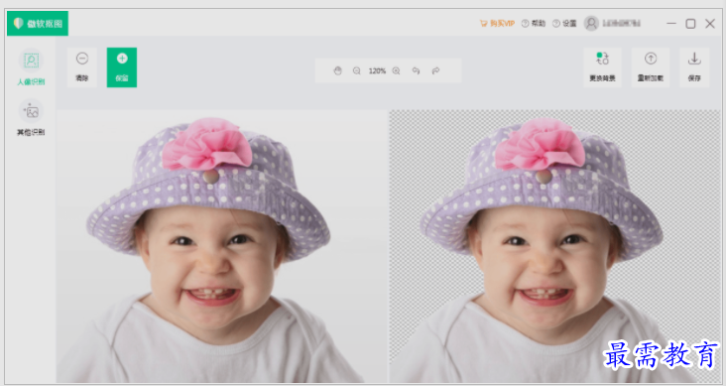726x386 pixels.
Task: Click the 120% zoom level value
Action: tap(377, 70)
